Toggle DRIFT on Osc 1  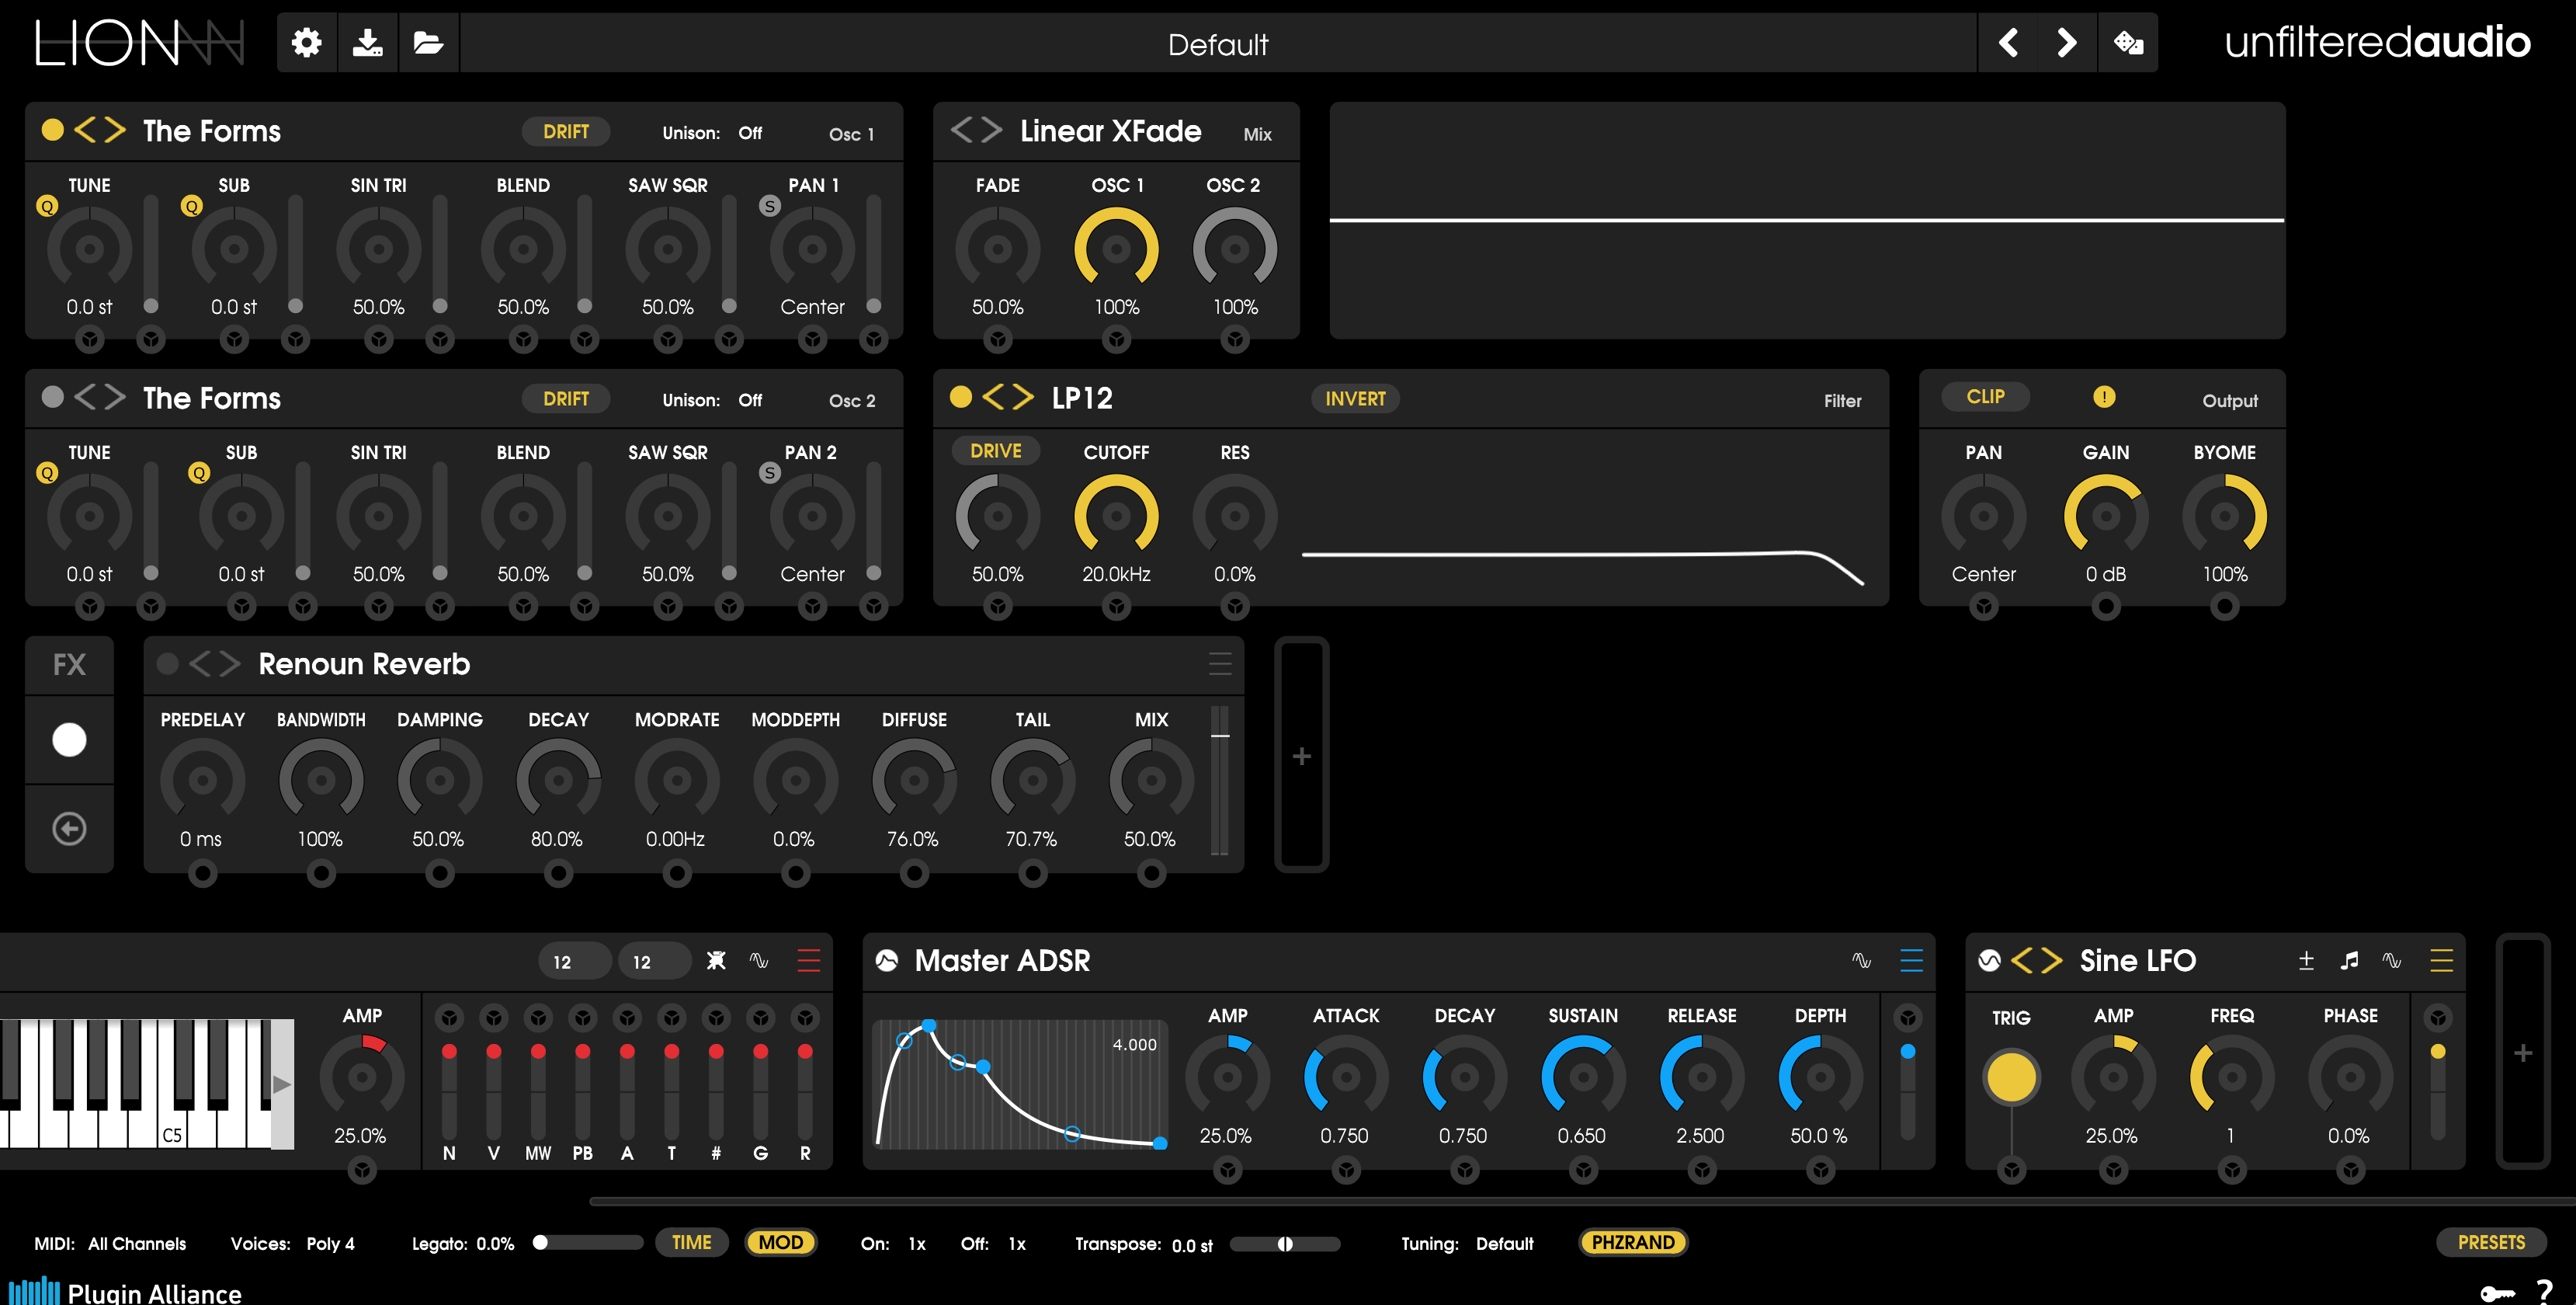pos(566,132)
